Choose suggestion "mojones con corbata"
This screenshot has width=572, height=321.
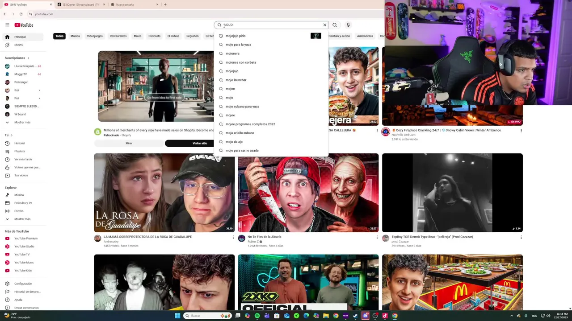[271, 62]
